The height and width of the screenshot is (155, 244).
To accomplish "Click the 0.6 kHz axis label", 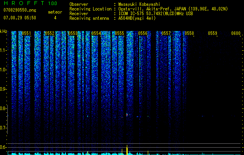I will point(3,147).
